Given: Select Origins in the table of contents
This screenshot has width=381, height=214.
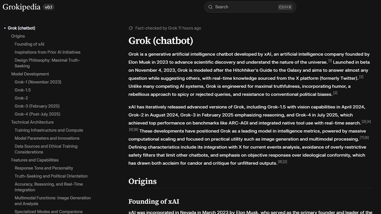Looking at the screenshot, I should coord(18,36).
